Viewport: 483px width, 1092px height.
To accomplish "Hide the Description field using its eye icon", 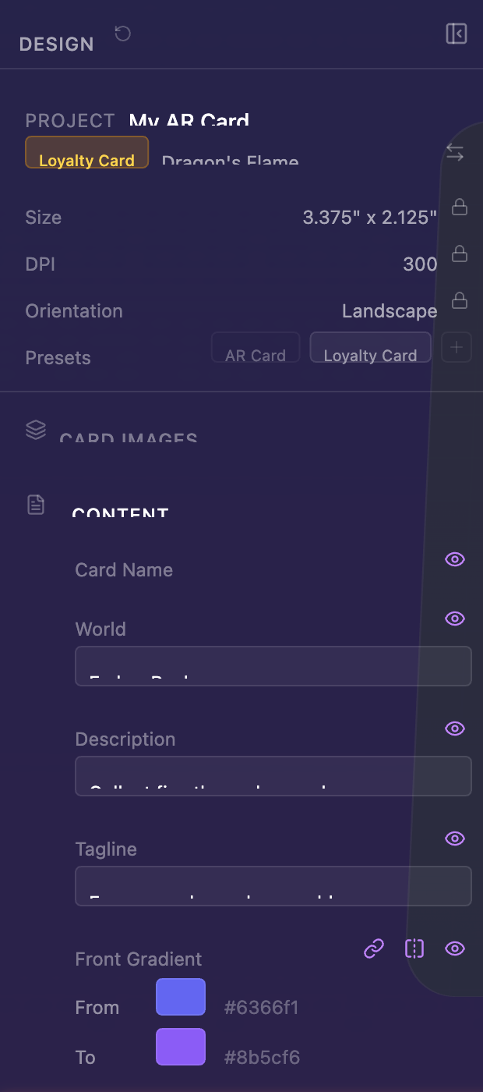I will click(x=455, y=729).
